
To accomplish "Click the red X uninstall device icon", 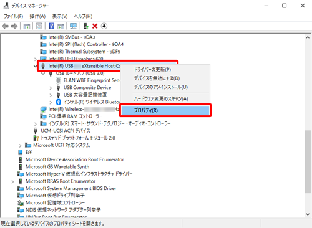I will click(x=95, y=26).
